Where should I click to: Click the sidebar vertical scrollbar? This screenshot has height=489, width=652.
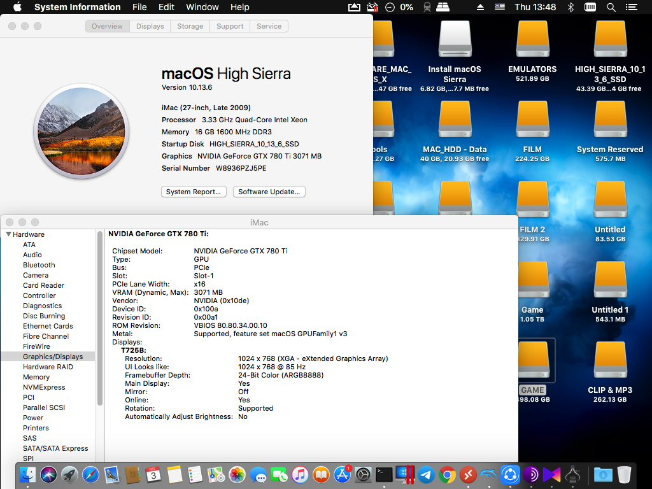click(x=100, y=318)
